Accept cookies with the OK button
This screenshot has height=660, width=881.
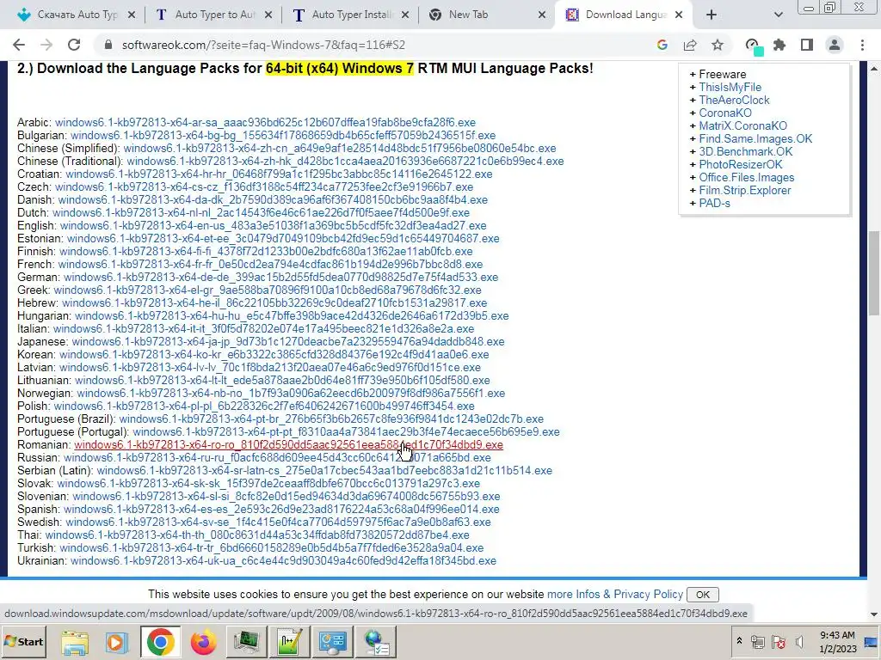pos(702,595)
